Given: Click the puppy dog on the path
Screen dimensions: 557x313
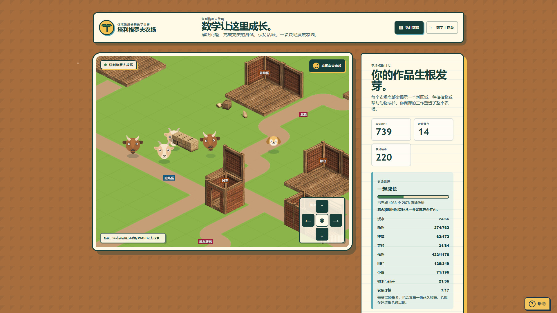Looking at the screenshot, I should coord(273,141).
